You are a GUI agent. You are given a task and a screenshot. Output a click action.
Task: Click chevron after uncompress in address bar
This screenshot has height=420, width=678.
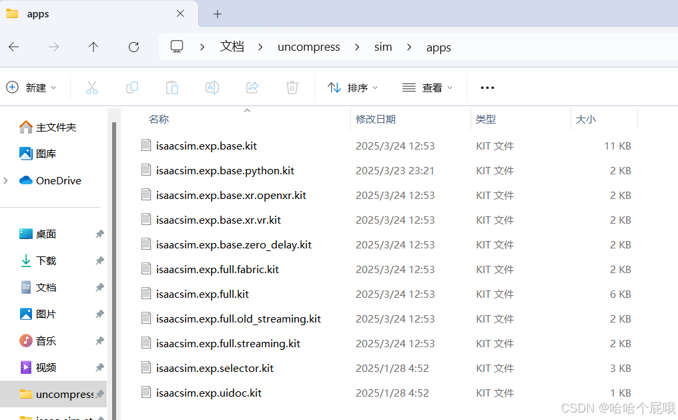[x=357, y=47]
